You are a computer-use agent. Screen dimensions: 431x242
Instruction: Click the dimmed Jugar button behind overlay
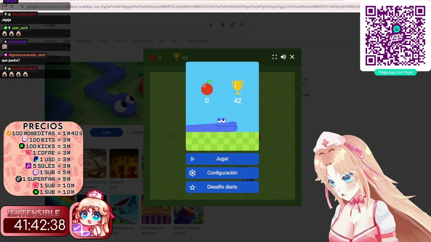click(x=106, y=132)
